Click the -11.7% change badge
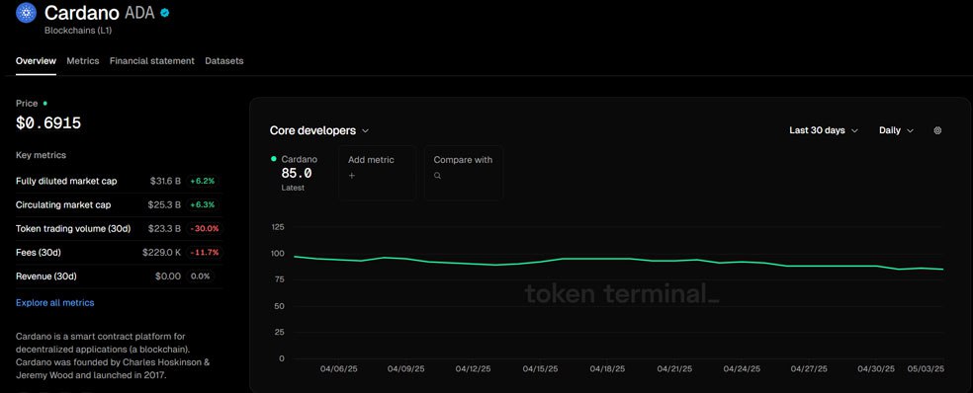Image resolution: width=973 pixels, height=393 pixels. tap(204, 252)
